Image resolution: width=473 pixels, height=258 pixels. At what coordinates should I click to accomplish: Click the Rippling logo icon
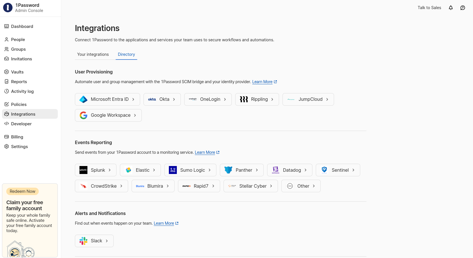(x=244, y=99)
